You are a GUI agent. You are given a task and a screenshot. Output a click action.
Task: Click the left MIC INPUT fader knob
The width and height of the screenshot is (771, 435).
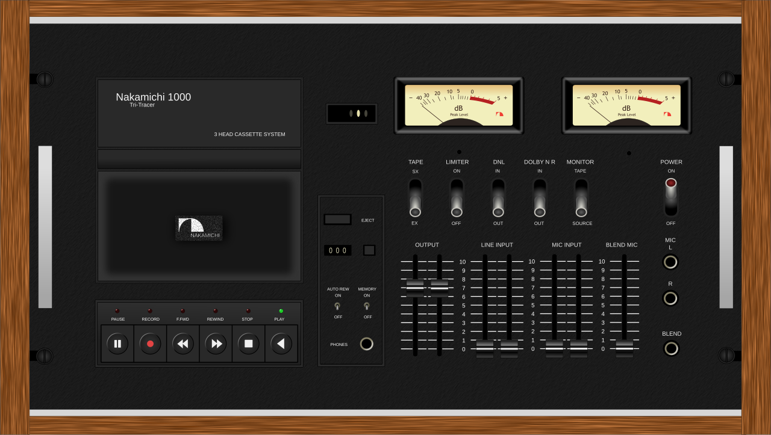[x=555, y=349]
